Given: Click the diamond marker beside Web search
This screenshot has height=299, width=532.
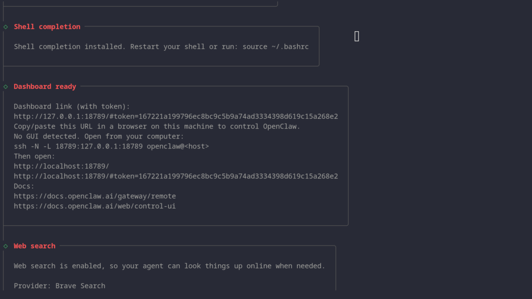Looking at the screenshot, I should [x=6, y=246].
